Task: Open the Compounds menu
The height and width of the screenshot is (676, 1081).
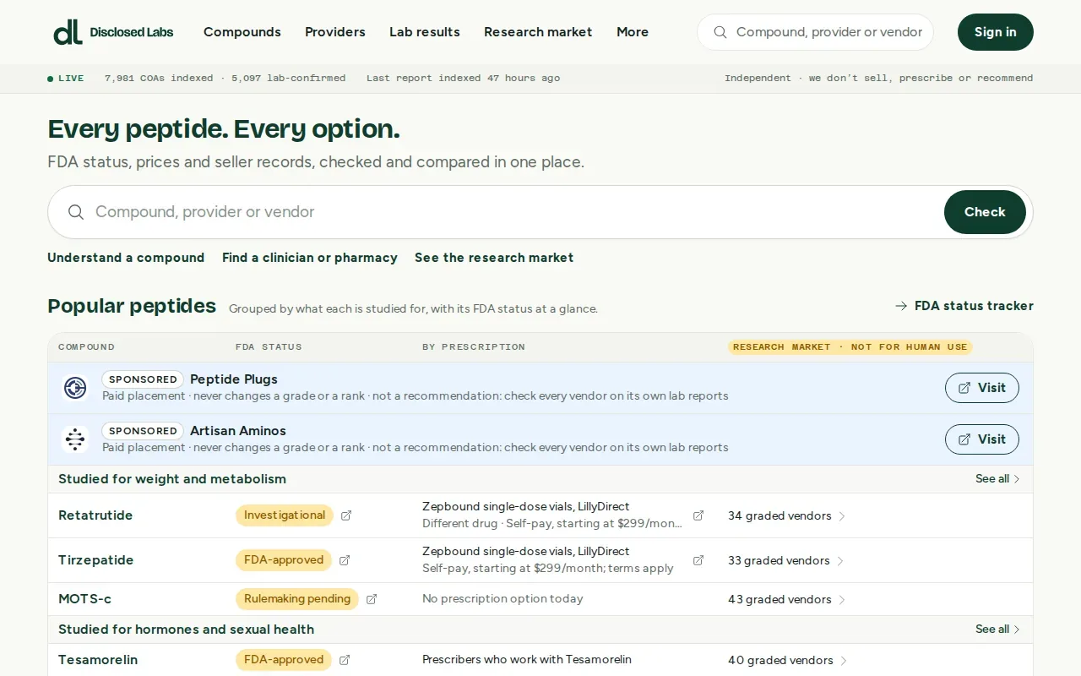Action: point(242,32)
